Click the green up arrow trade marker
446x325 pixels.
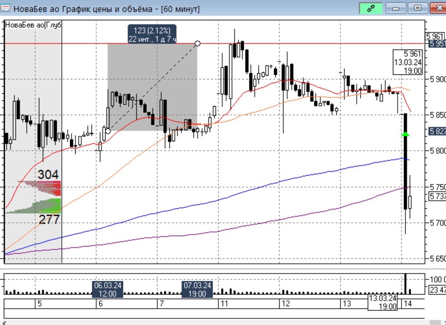pos(405,134)
